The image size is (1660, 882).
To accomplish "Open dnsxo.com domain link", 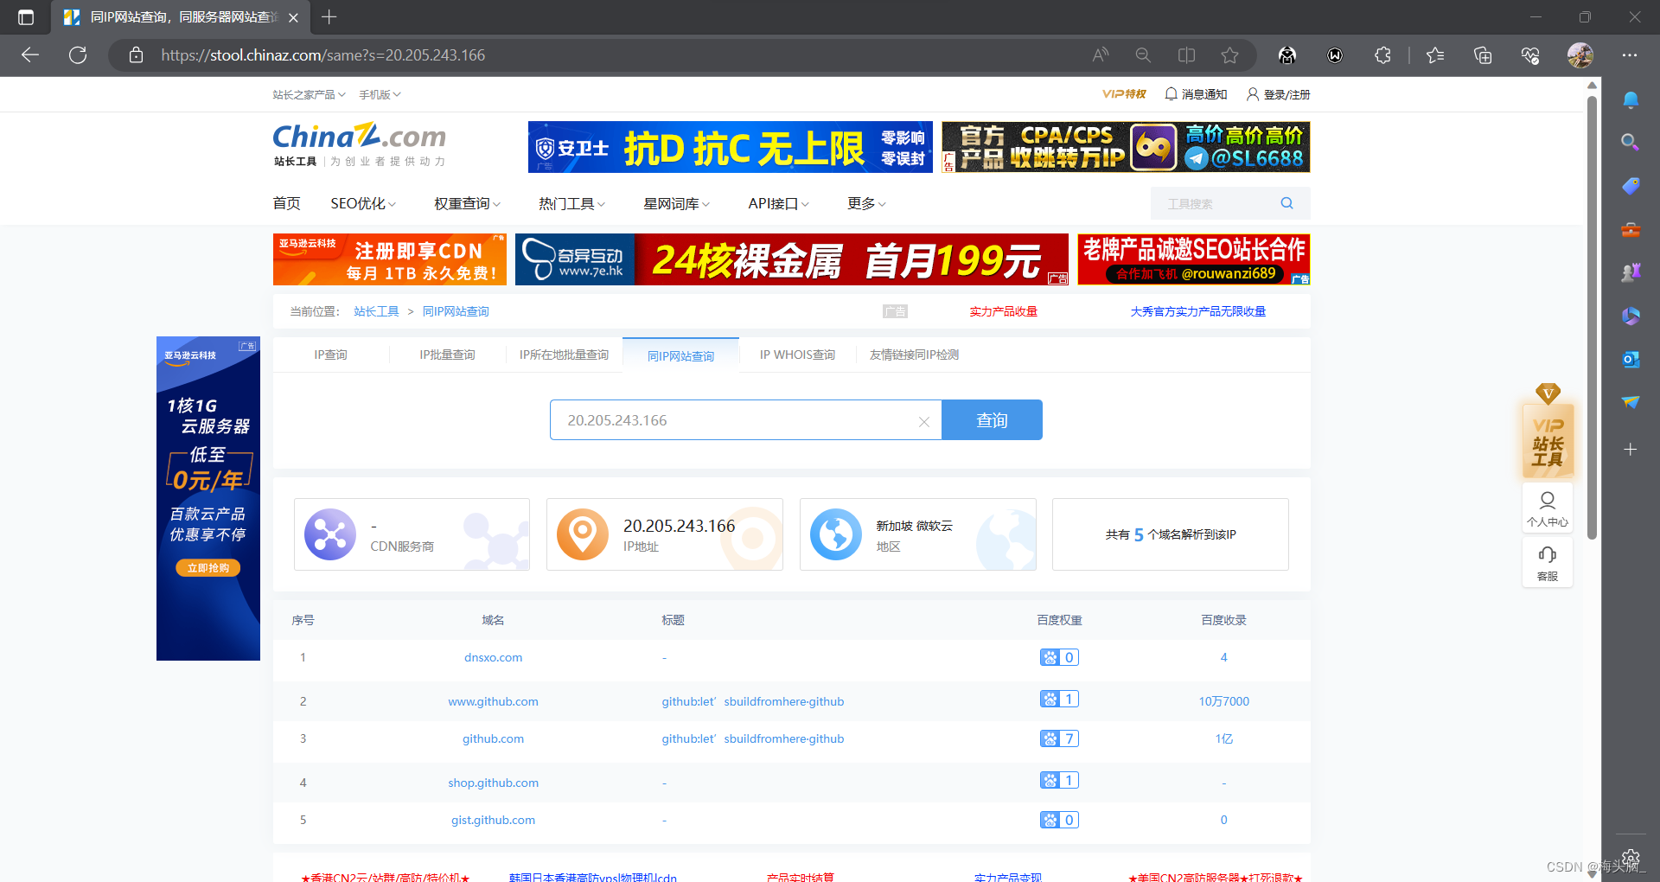I will pyautogui.click(x=493, y=657).
